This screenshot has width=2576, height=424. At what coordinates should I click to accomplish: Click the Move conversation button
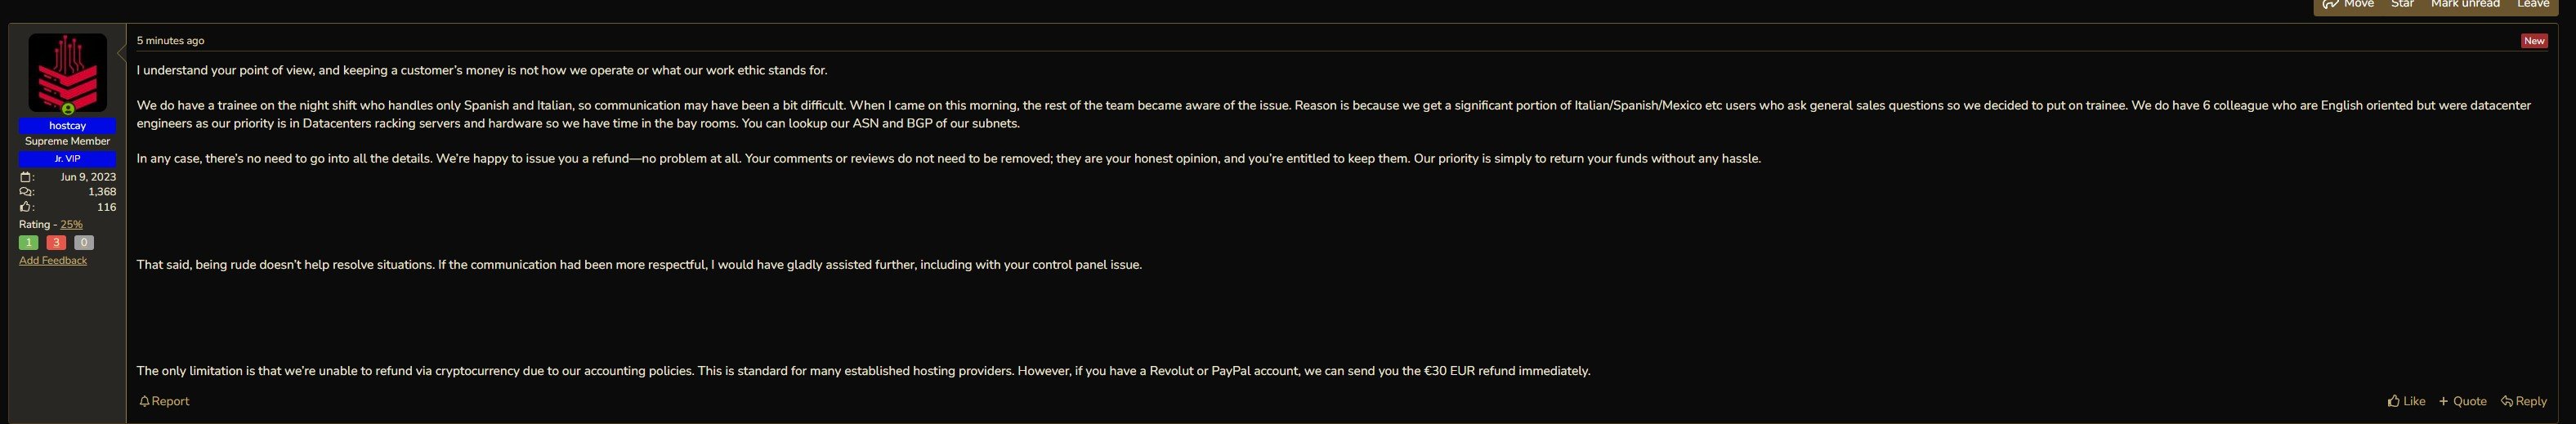(x=2347, y=5)
